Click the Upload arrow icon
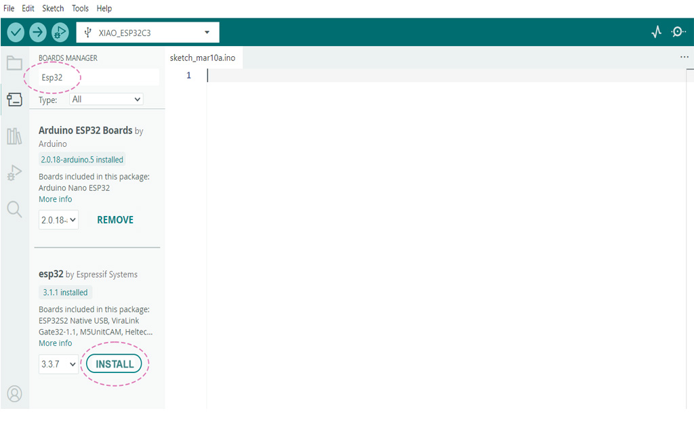 click(x=38, y=32)
